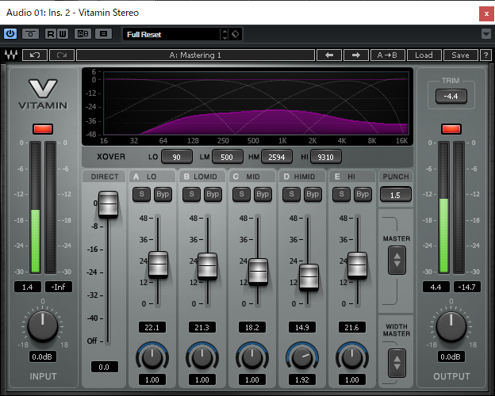Toggle the plugin power bypass button
Viewport: 495px width, 396px height.
[x=10, y=34]
